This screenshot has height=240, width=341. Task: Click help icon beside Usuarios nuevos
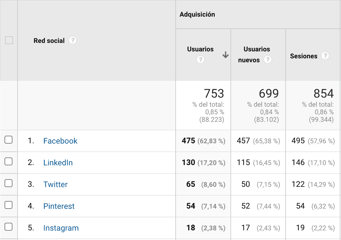(x=267, y=60)
